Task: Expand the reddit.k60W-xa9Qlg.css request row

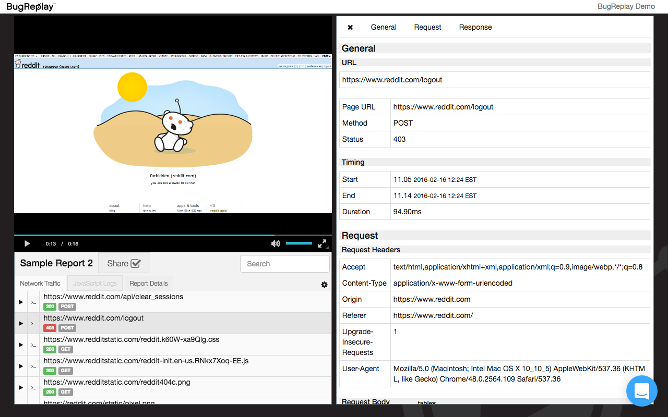Action: [21, 345]
